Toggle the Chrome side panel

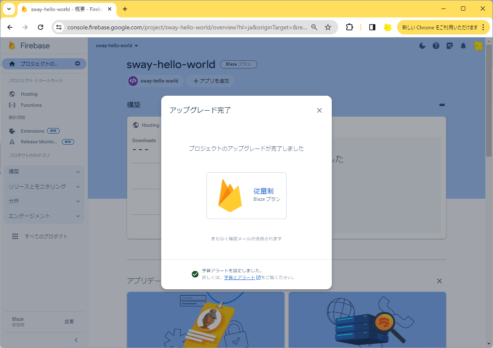(x=372, y=27)
